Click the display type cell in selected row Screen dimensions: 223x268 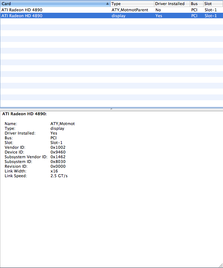[x=118, y=16]
